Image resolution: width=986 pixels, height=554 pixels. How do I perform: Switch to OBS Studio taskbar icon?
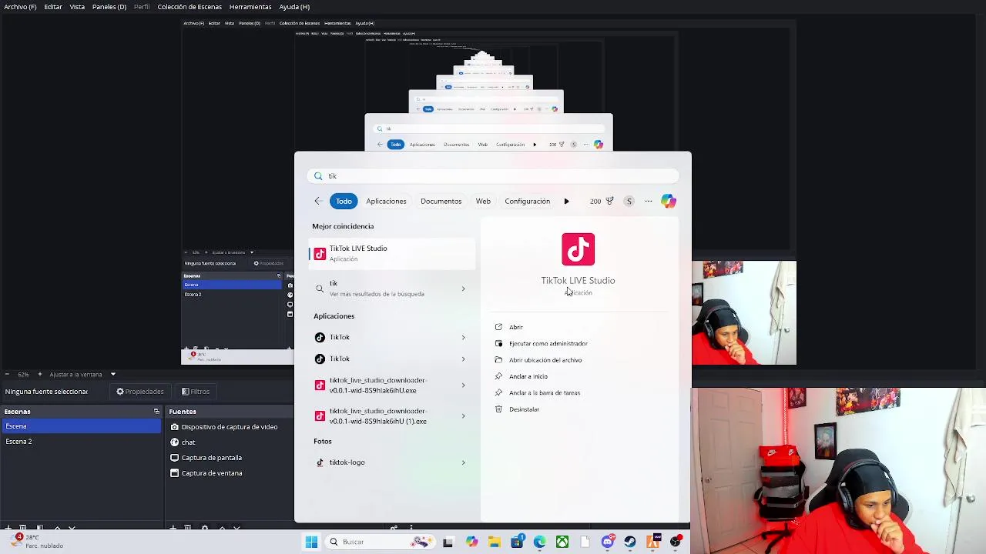tap(676, 542)
